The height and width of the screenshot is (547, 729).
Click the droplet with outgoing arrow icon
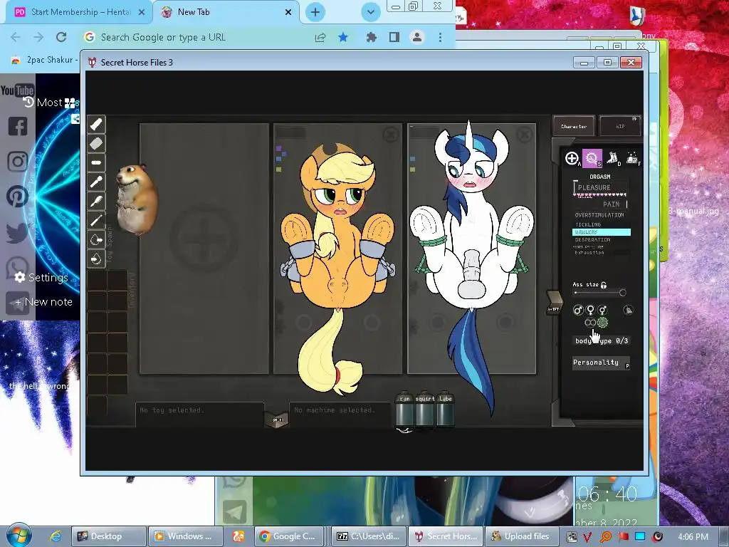coord(96,239)
